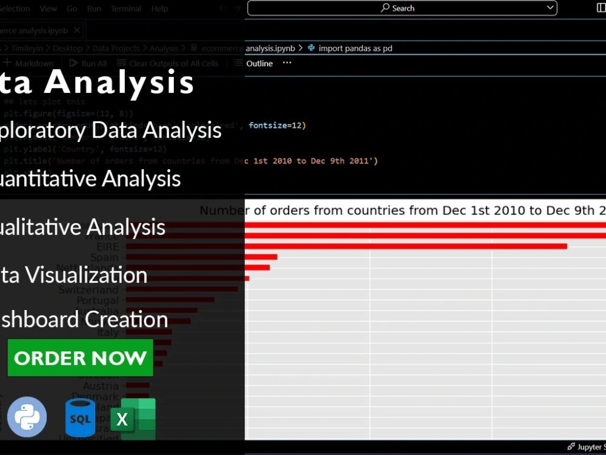The height and width of the screenshot is (455, 606).
Task: Click the 'Desktop' breadcrumb
Action: tap(68, 49)
